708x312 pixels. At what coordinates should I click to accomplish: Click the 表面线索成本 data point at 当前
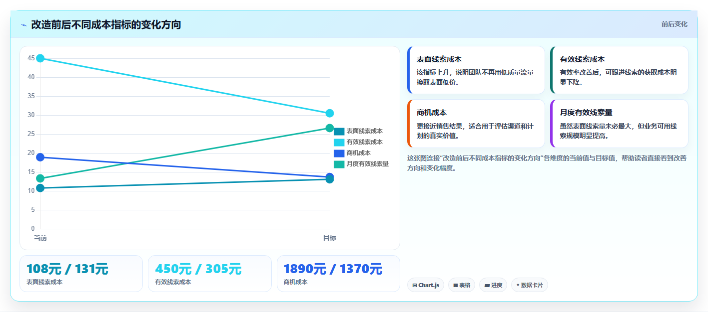[x=40, y=188]
